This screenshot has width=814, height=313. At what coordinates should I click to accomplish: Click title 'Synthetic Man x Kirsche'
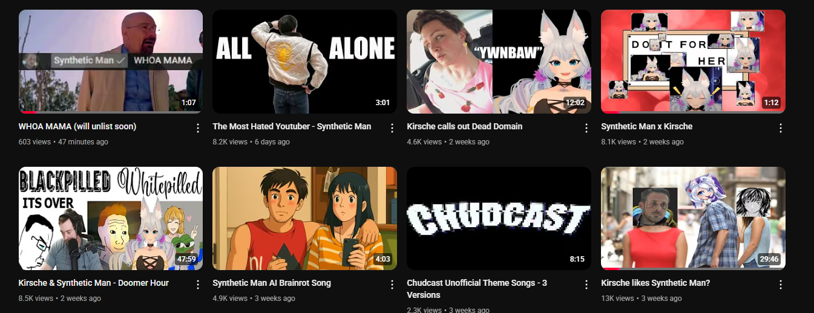(646, 126)
